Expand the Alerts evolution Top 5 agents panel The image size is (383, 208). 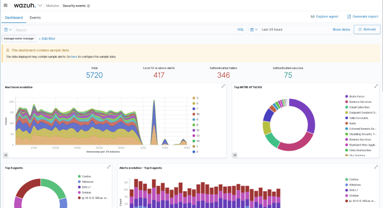376,167
